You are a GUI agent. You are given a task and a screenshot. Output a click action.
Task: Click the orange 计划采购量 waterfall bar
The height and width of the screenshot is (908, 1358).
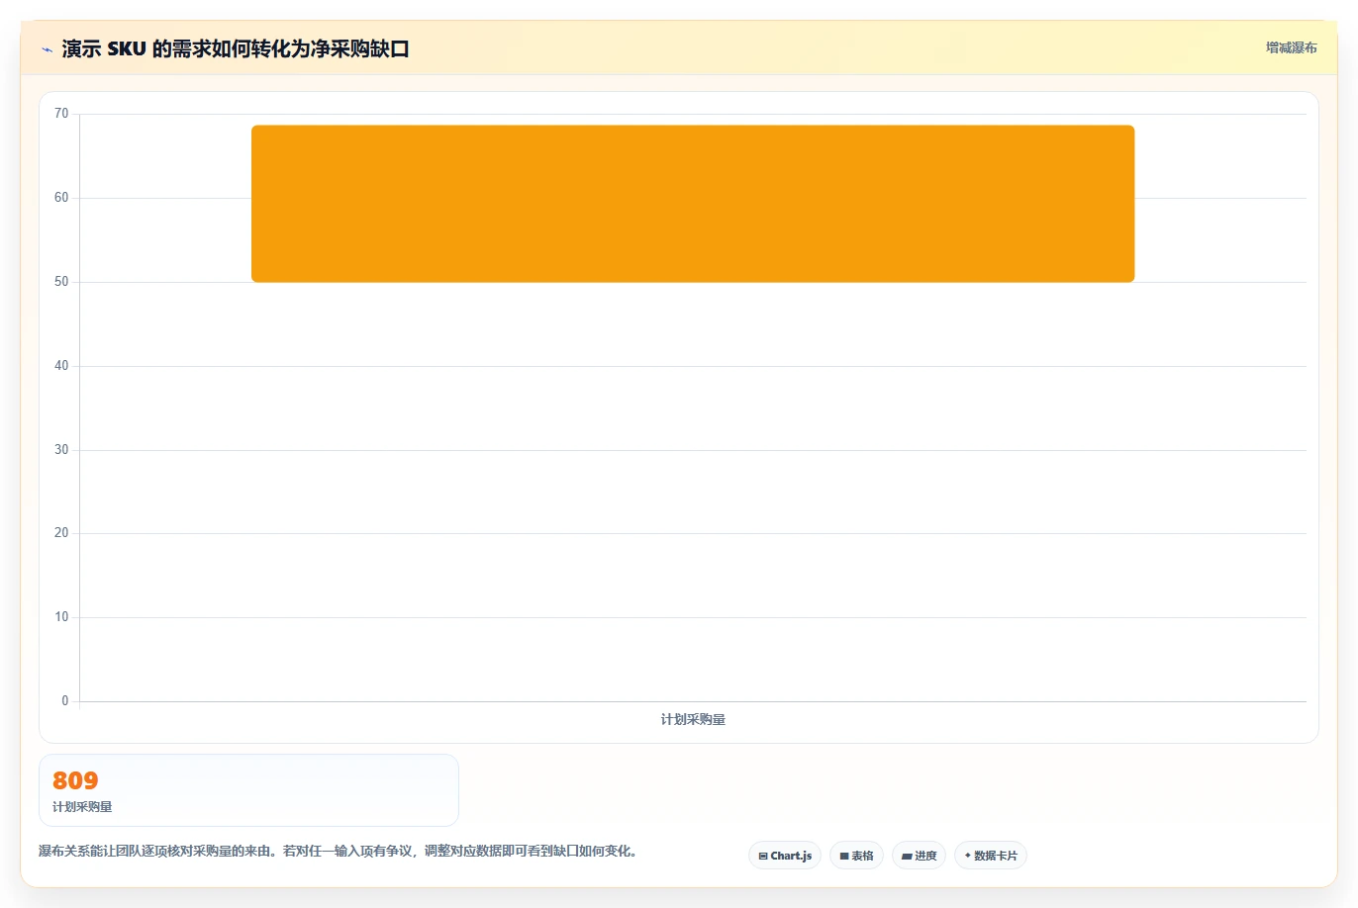693,204
